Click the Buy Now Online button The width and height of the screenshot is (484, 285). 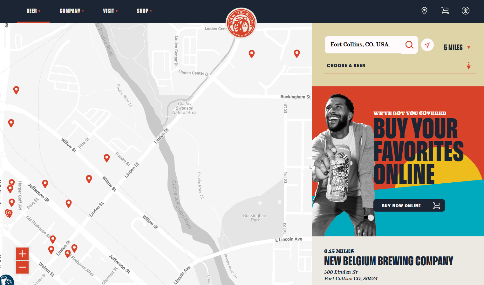(409, 206)
